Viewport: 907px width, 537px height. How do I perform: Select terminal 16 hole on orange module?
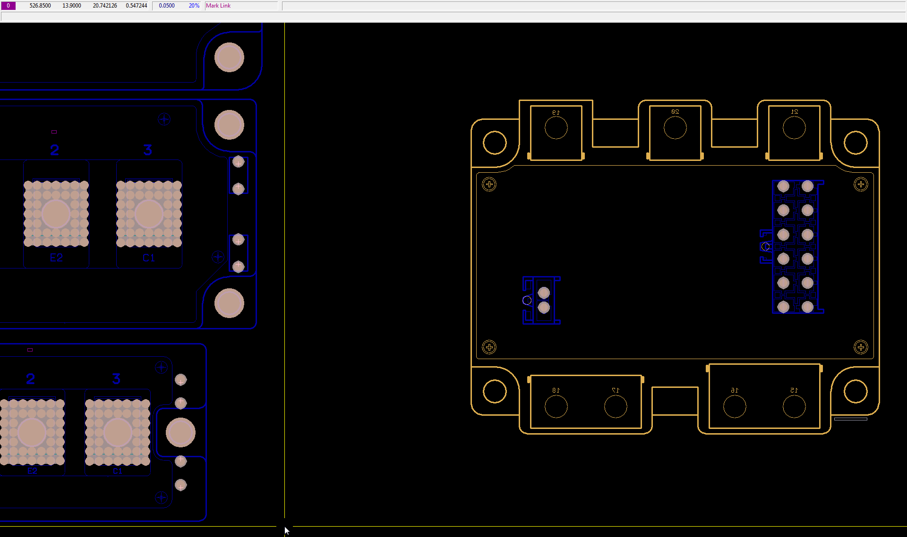coord(735,406)
